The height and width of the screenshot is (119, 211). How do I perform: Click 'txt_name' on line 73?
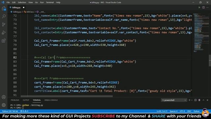(41, 20)
